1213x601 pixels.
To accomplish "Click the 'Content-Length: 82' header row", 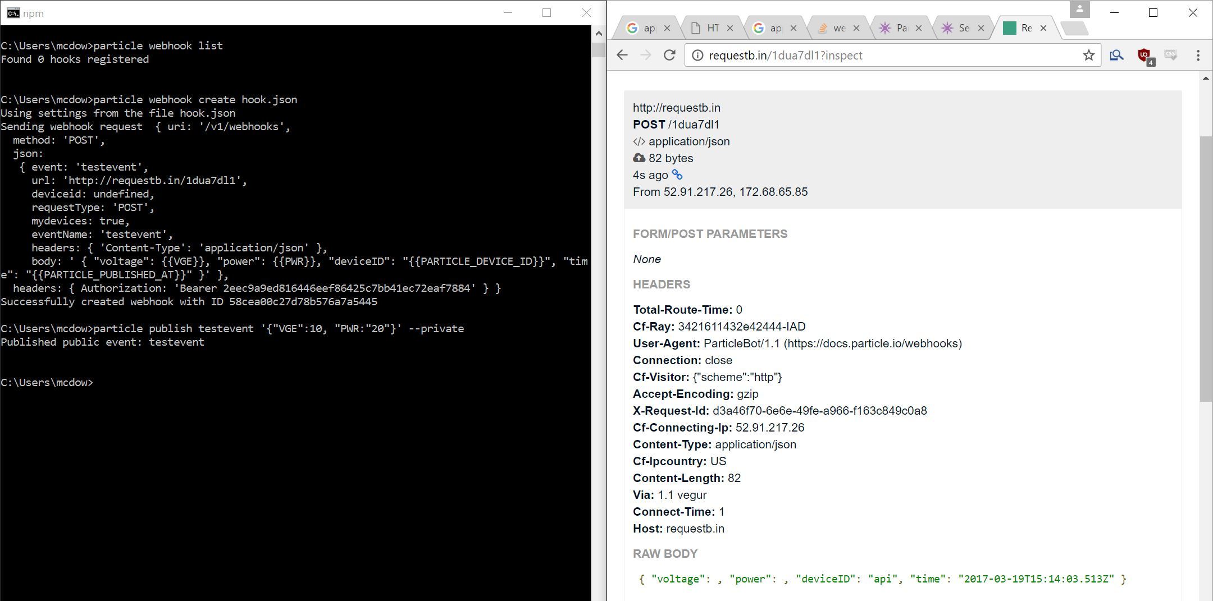I will coord(687,478).
